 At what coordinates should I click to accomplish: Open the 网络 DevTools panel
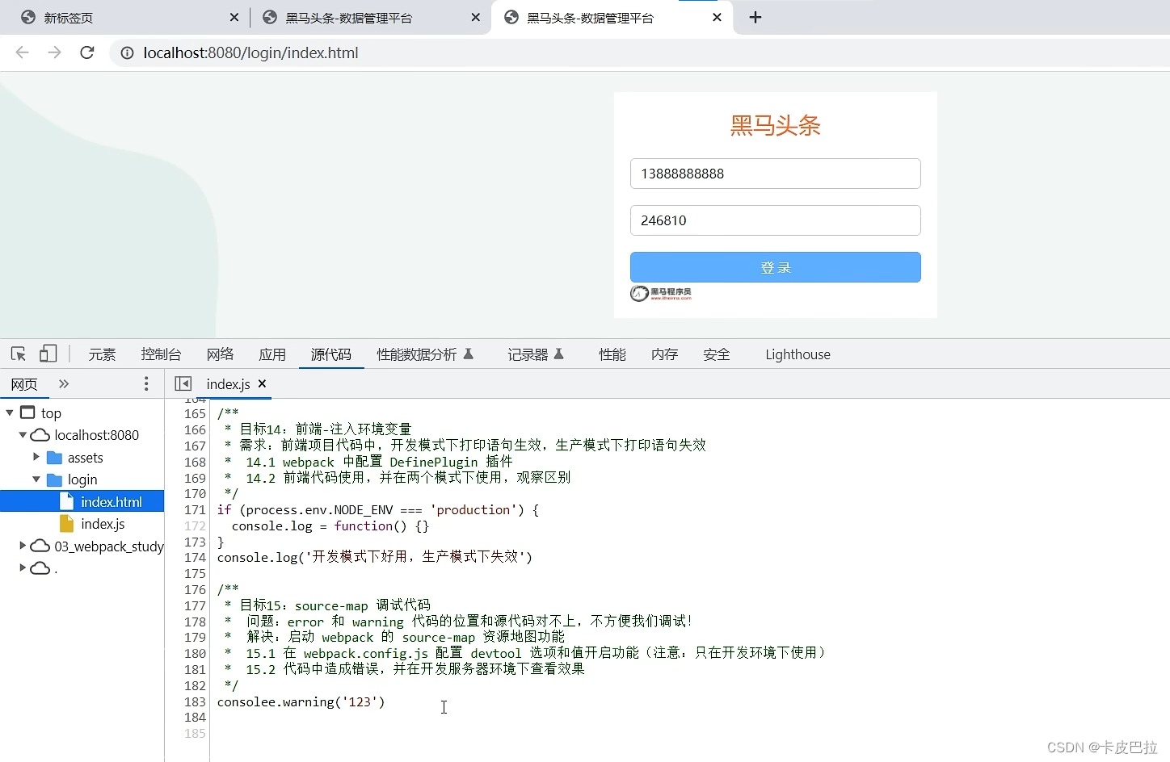point(220,354)
